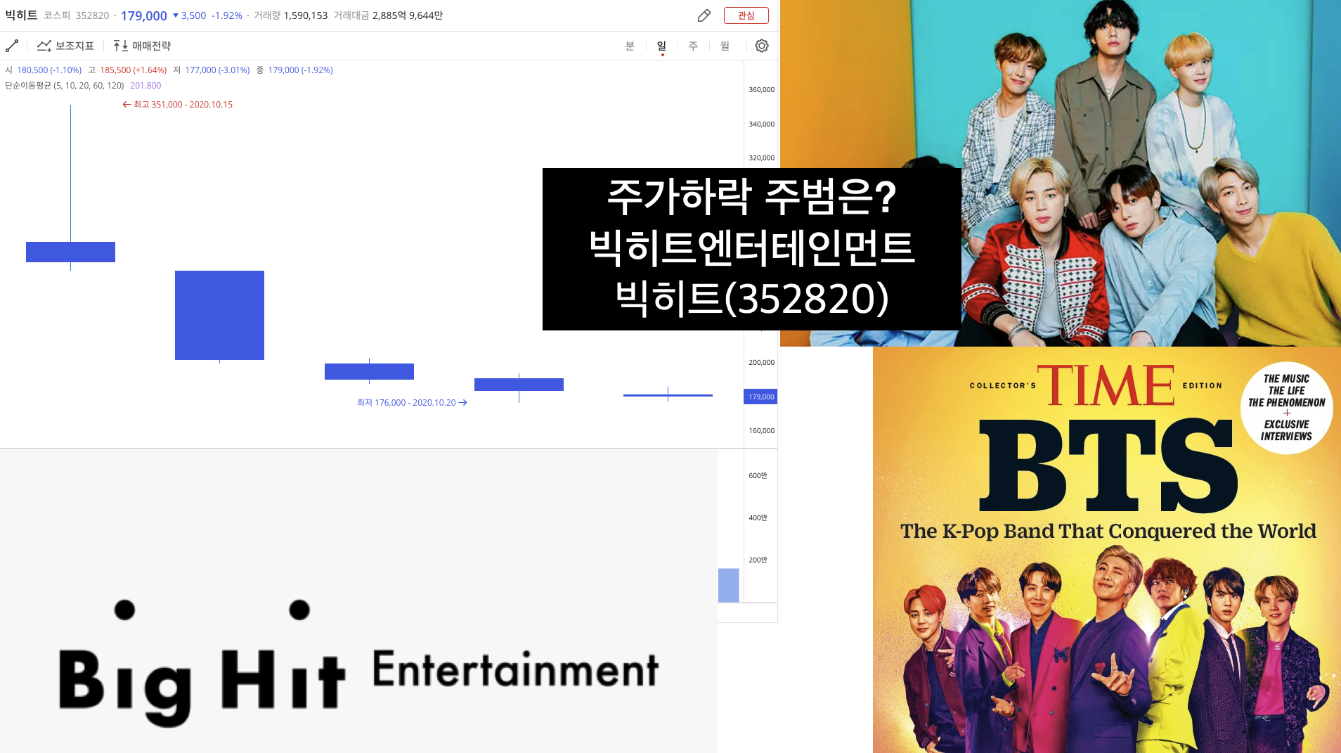Viewport: 1341px width, 753px height.
Task: Open 보조지표 indicators menu
Action: [x=65, y=46]
